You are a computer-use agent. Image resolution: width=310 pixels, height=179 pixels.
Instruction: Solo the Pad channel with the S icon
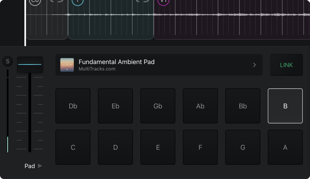tap(8, 61)
